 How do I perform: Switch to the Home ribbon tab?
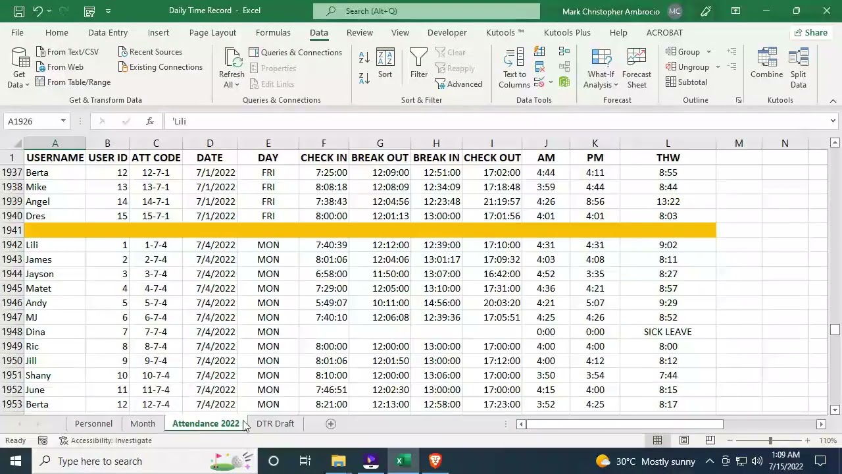[x=57, y=32]
